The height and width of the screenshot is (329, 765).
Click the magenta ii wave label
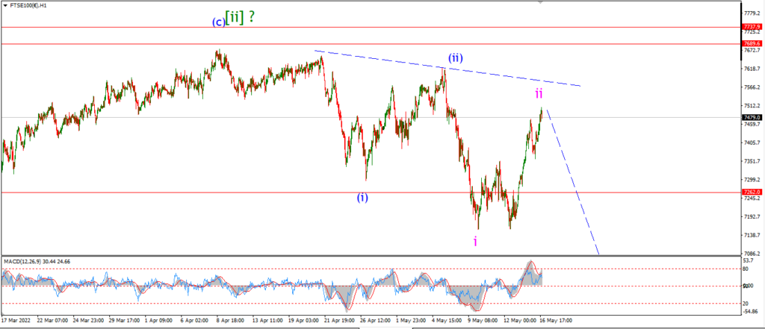[539, 93]
